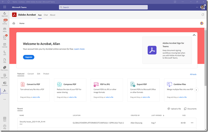Viewport: 208px width, 132px height.
Task: Switch to the About tab
Action: coord(53,15)
